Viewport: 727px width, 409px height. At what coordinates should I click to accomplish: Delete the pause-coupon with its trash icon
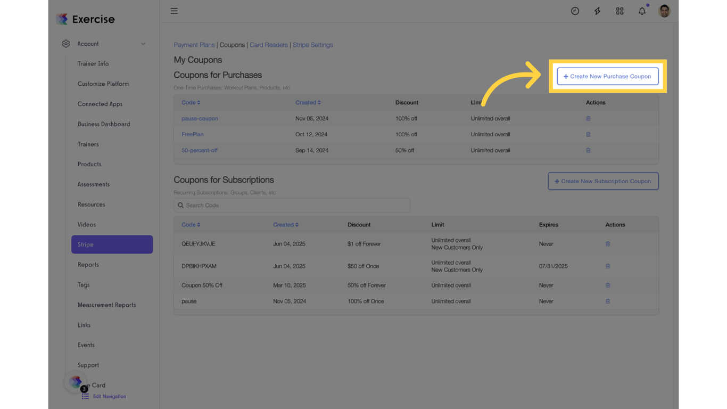pos(588,118)
